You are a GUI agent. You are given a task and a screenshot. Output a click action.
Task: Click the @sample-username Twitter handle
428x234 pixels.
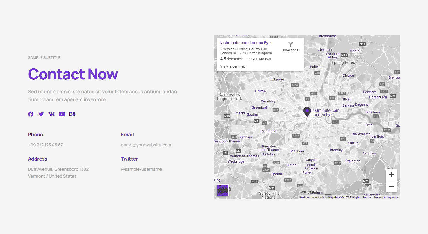click(141, 169)
